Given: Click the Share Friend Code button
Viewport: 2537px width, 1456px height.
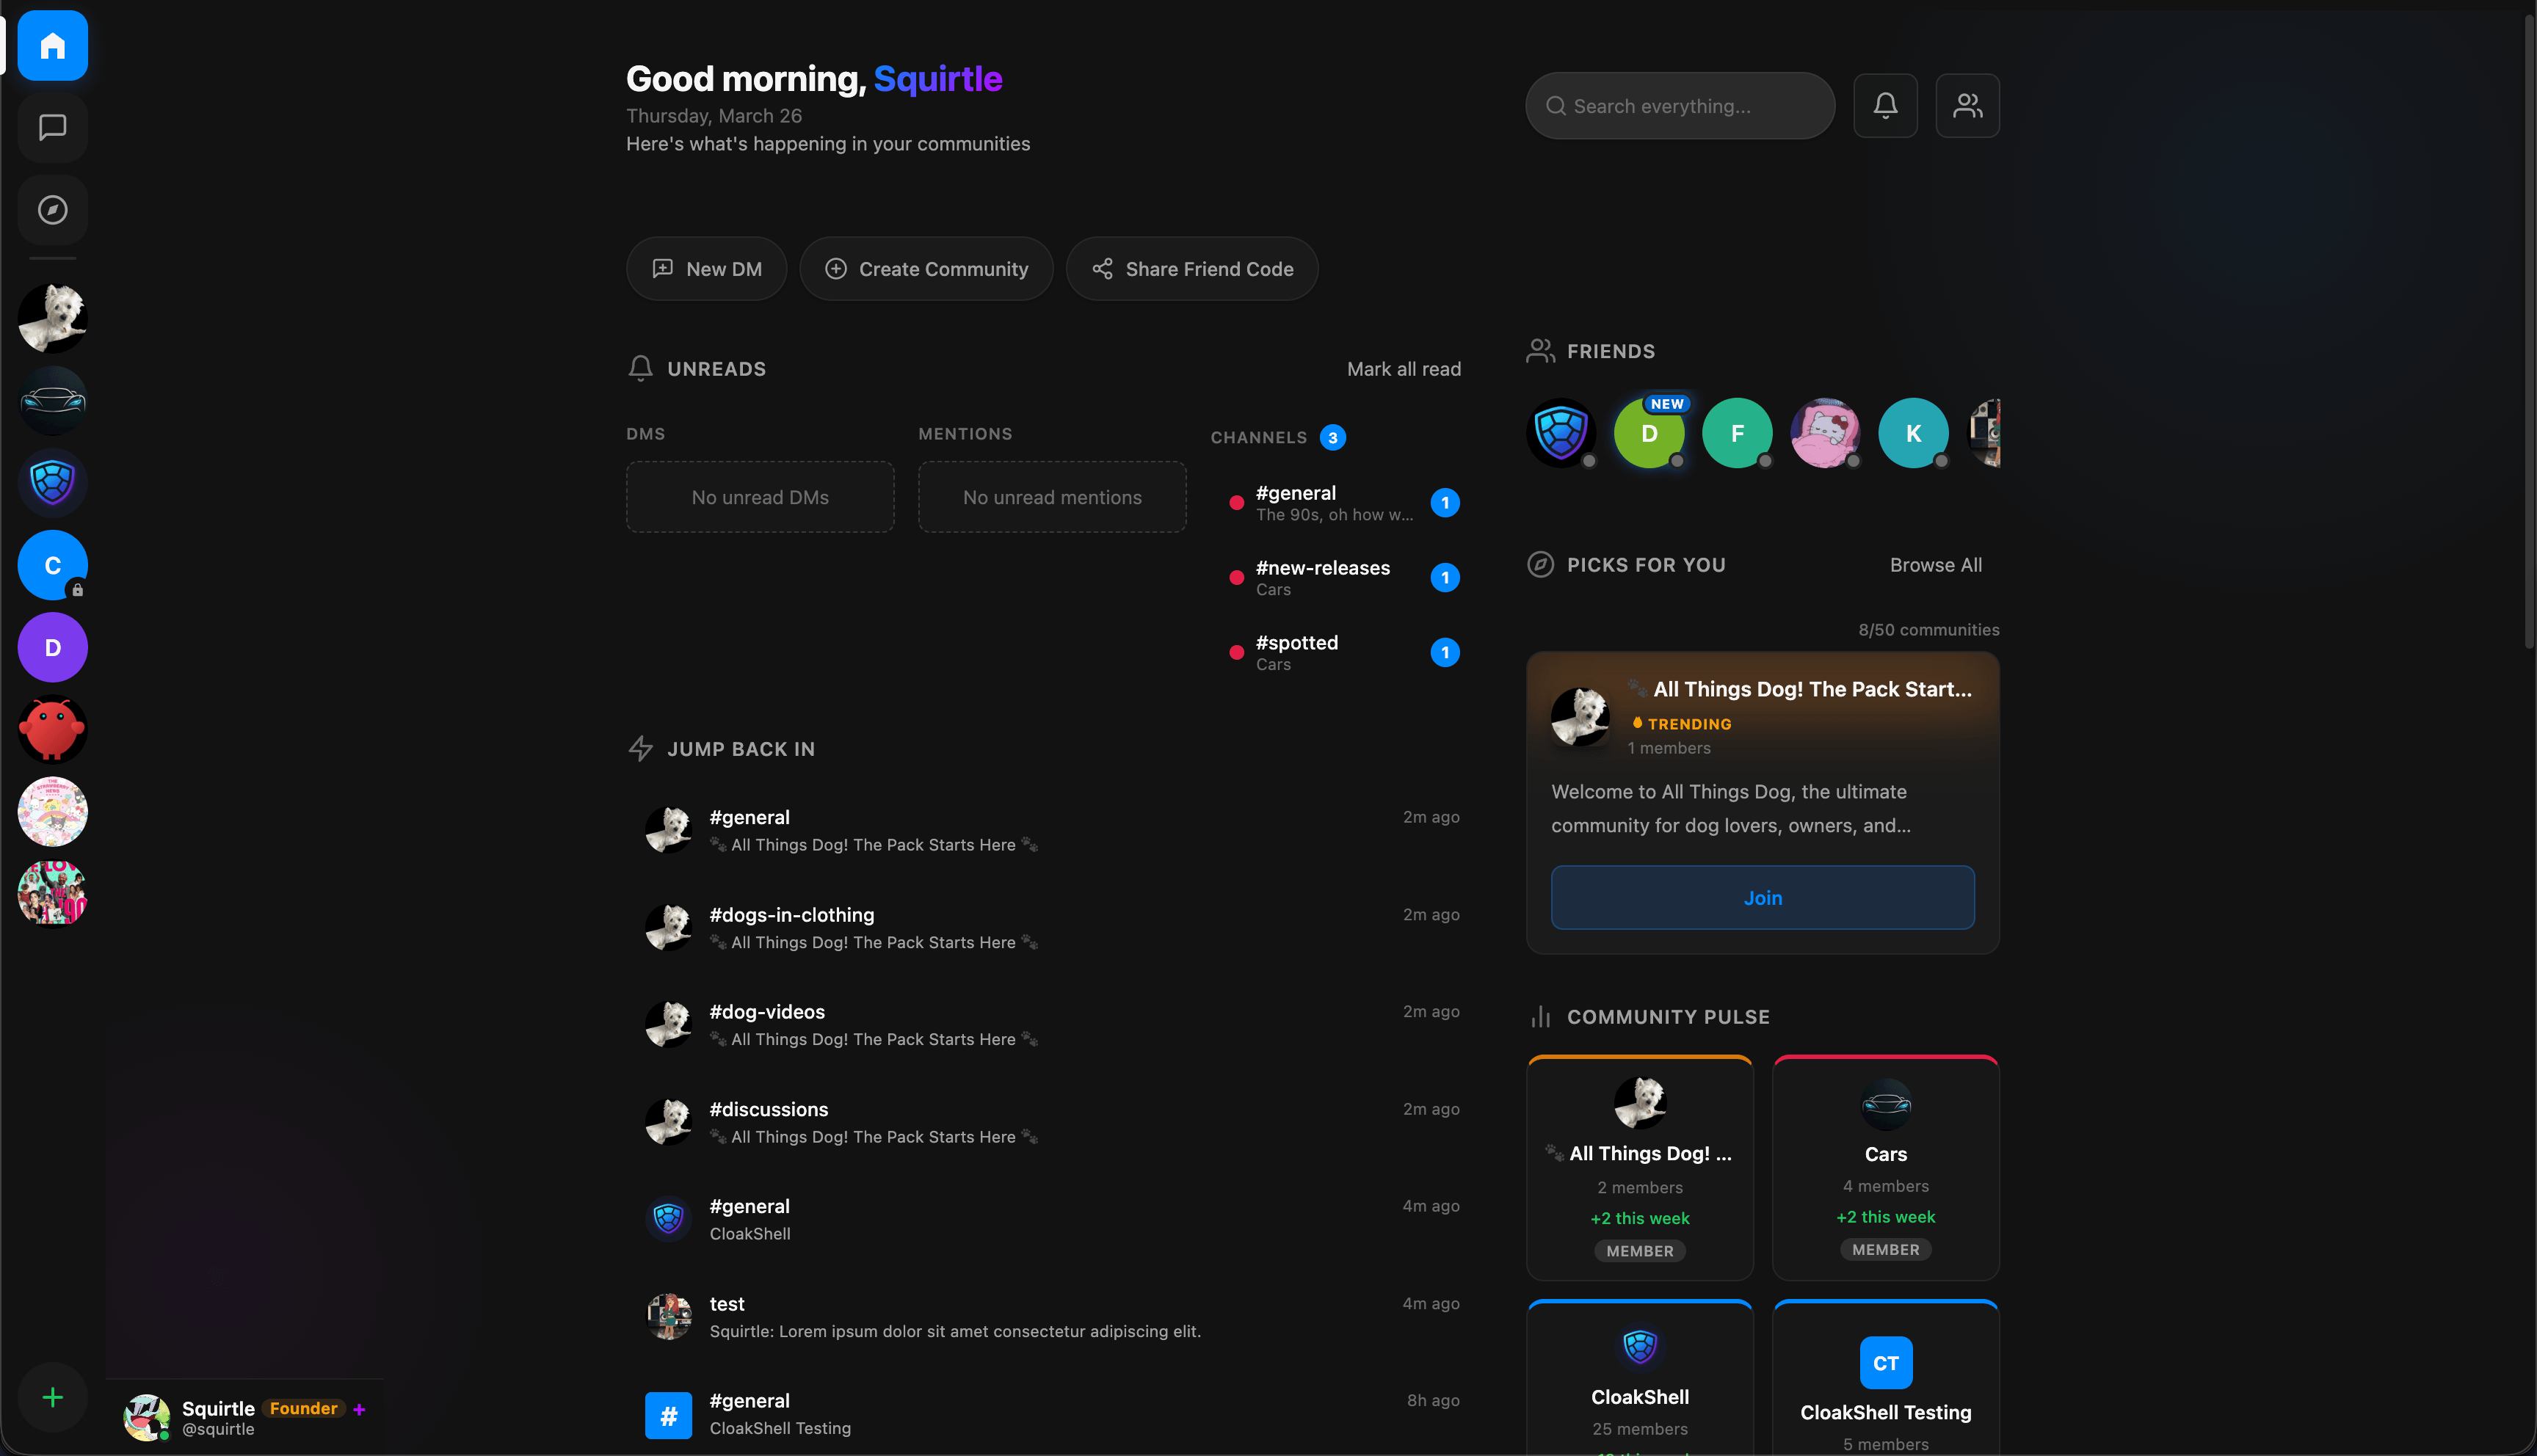Looking at the screenshot, I should 1191,268.
